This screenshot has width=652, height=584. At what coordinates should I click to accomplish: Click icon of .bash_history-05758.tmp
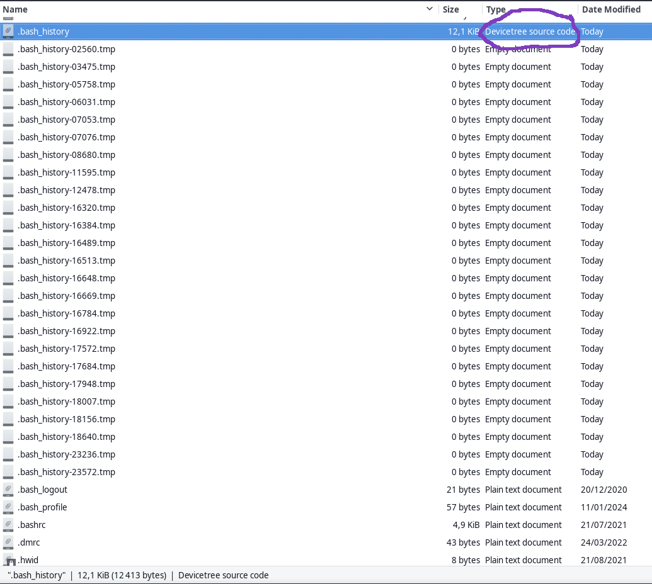click(8, 84)
